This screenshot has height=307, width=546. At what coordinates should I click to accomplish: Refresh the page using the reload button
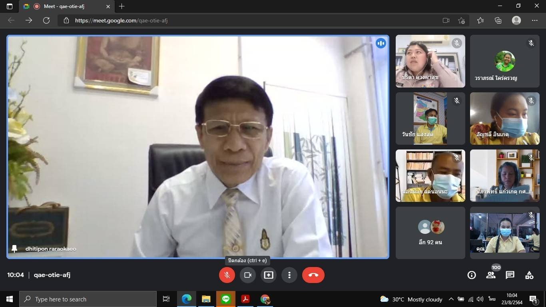point(46,20)
